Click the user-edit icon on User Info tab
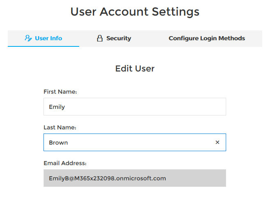275x198 pixels. pyautogui.click(x=28, y=38)
